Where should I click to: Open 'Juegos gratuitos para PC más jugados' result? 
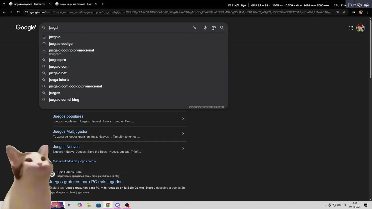click(86, 182)
